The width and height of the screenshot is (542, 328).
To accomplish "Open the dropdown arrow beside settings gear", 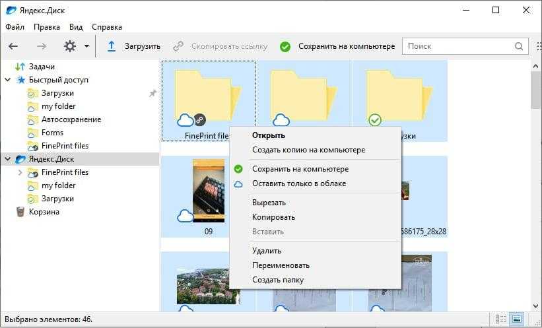I will tap(86, 46).
